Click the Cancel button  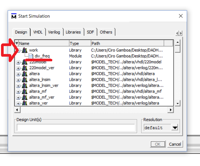[x=175, y=144]
